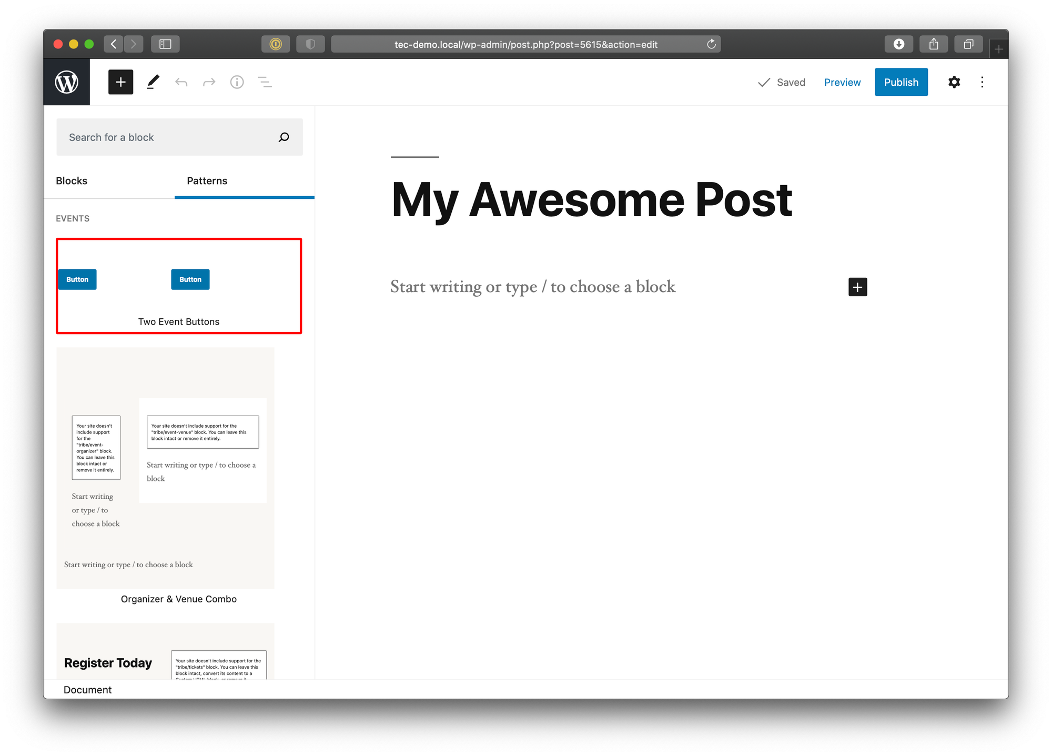
Task: Publish the post
Action: [901, 82]
